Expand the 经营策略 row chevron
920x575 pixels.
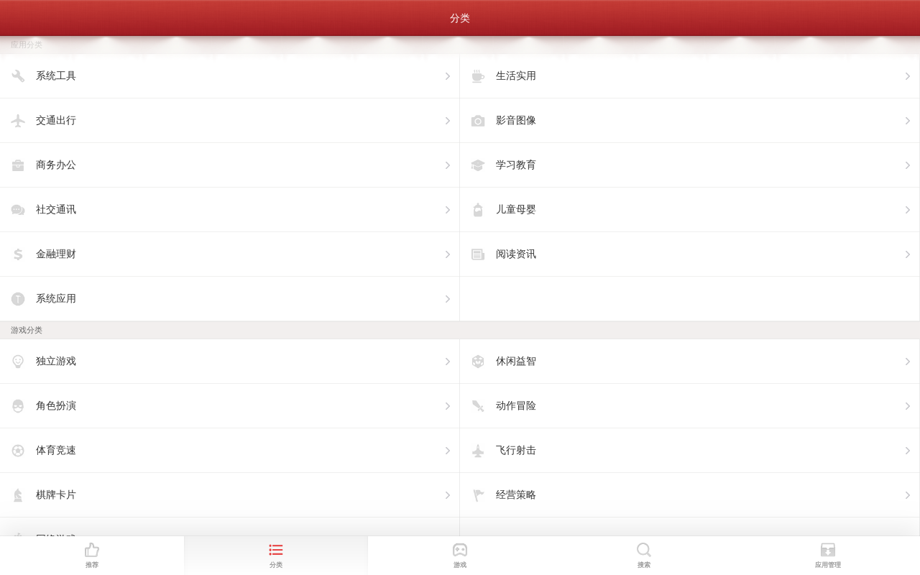pyautogui.click(x=907, y=495)
